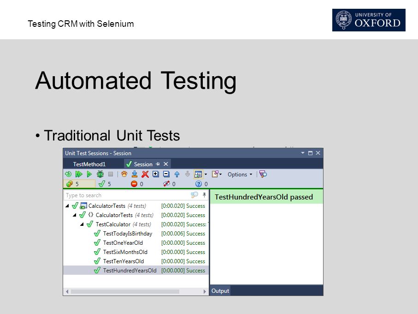
Task: Open the Output tab at bottom
Action: [x=220, y=291]
